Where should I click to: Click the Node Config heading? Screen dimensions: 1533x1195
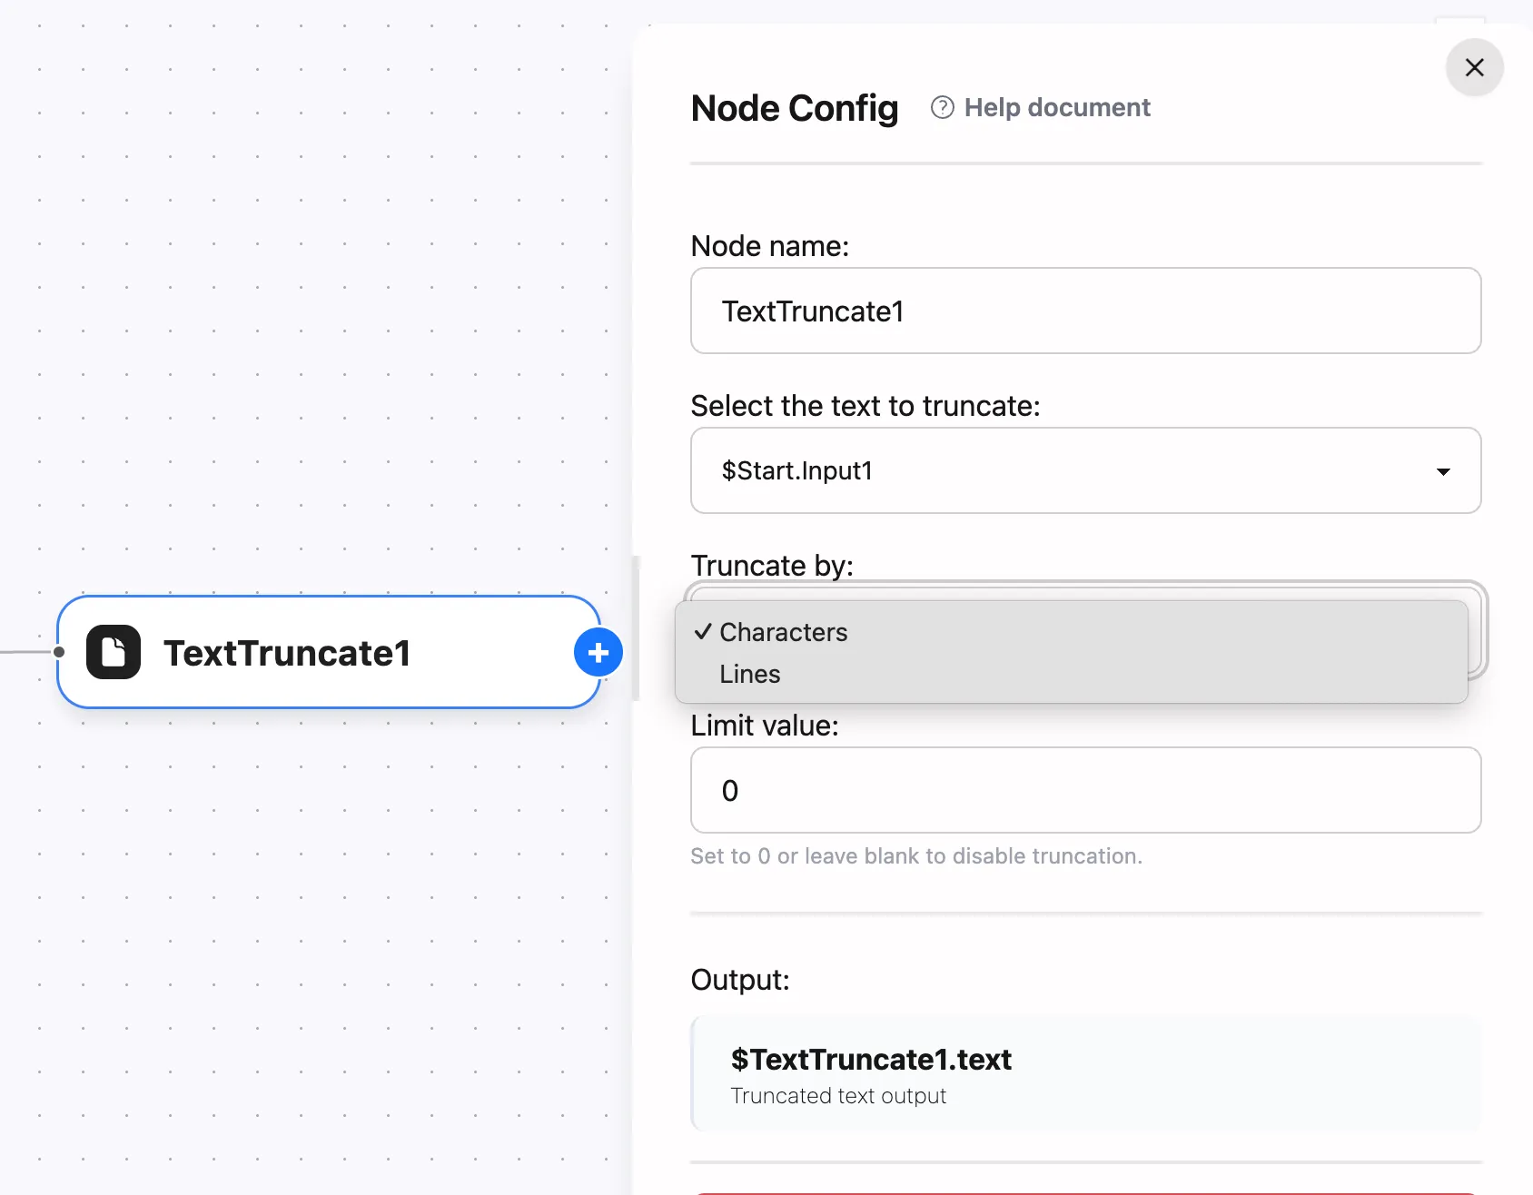tap(795, 109)
